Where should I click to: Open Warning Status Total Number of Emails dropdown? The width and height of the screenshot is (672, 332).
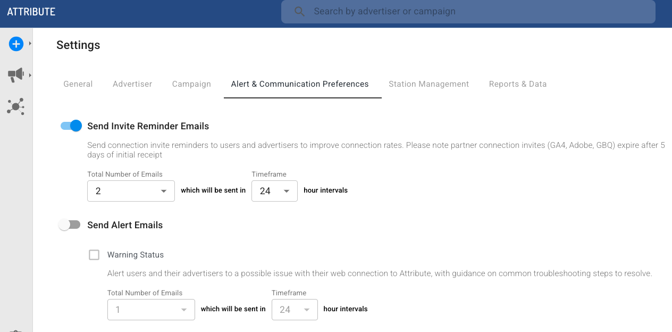point(151,310)
